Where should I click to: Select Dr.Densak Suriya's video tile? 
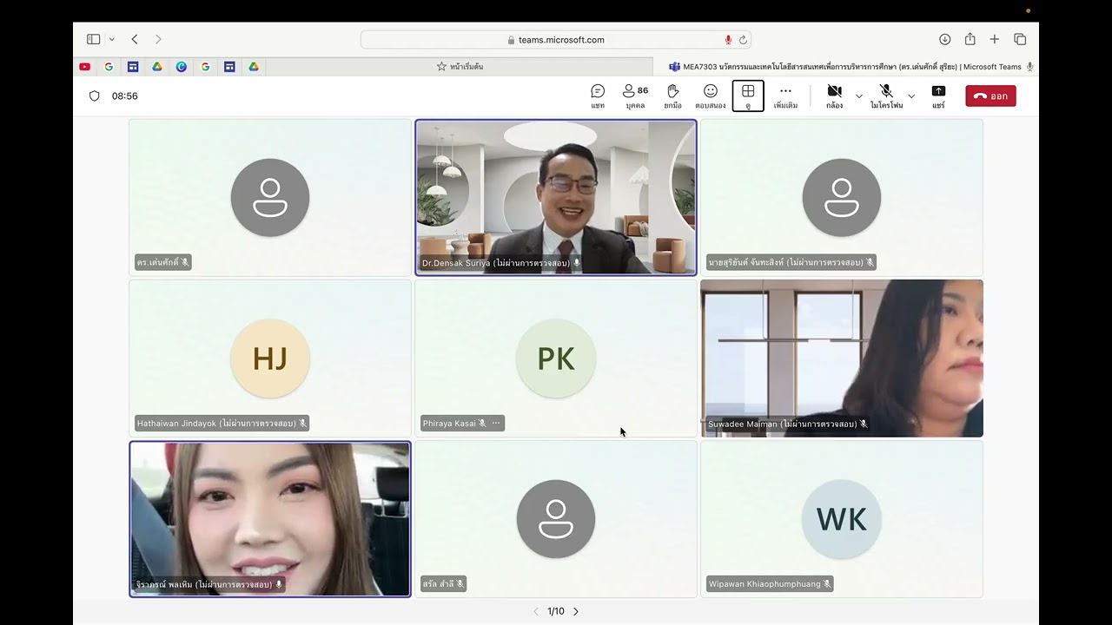(556, 198)
